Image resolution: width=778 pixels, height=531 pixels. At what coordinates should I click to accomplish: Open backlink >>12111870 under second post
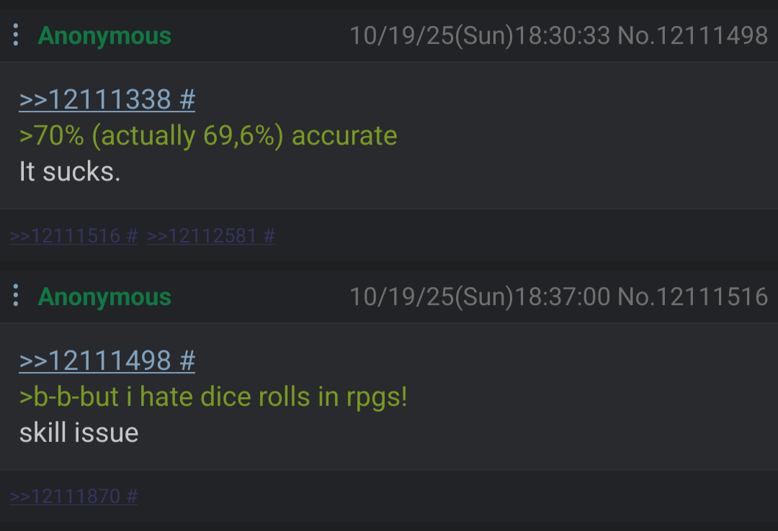click(x=65, y=496)
